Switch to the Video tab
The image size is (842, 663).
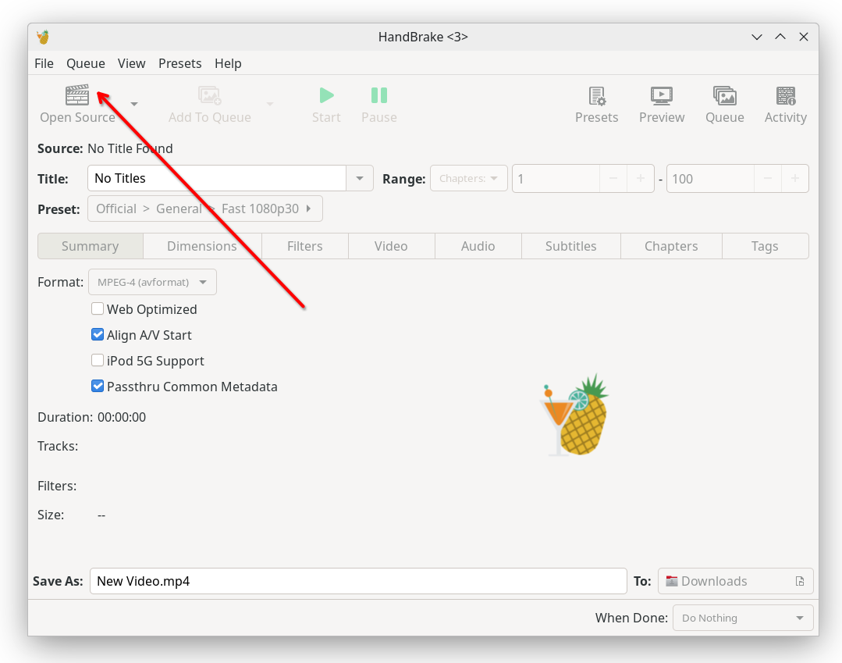(x=391, y=246)
